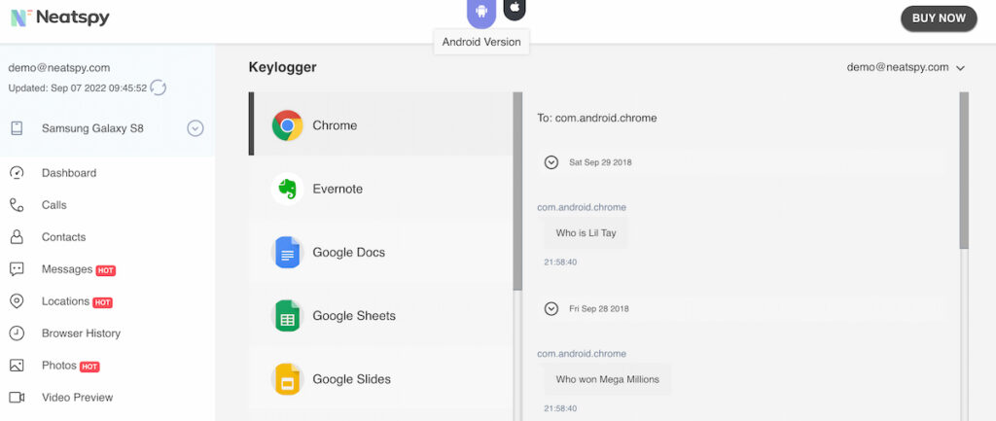996x421 pixels.
Task: Expand the Samsung Galaxy S8 device dropdown
Action: click(x=195, y=129)
